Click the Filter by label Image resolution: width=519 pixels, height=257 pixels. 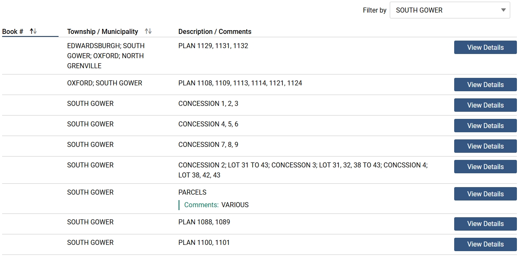[374, 10]
